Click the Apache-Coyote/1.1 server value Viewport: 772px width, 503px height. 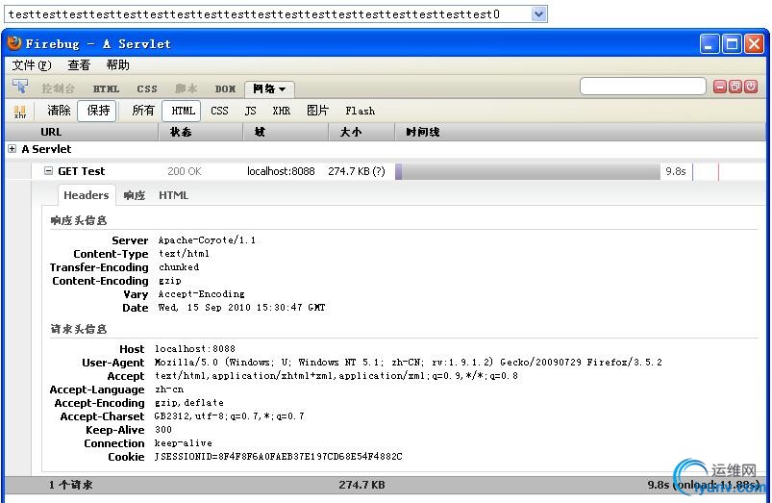207,240
